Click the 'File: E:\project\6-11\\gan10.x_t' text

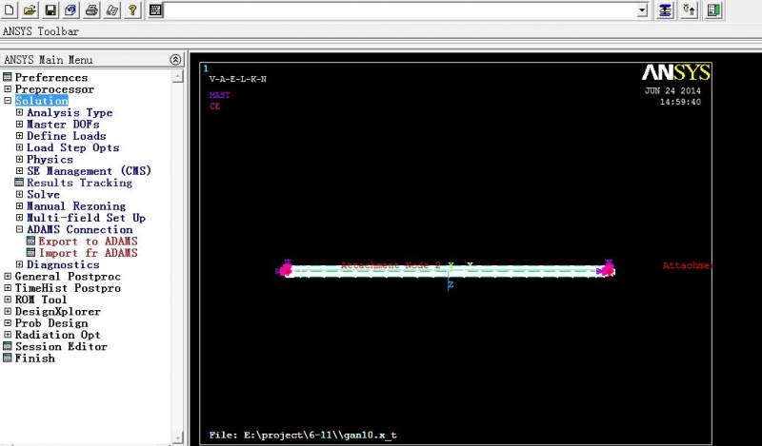(x=303, y=435)
